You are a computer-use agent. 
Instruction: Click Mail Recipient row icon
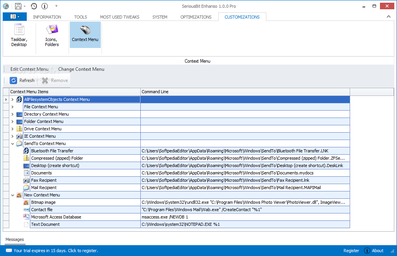coord(26,188)
